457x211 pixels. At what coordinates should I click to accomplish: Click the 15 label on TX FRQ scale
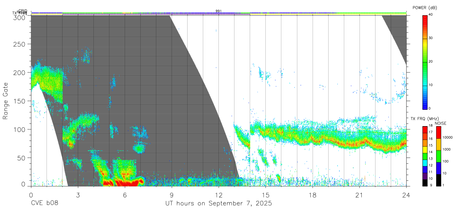431,146
